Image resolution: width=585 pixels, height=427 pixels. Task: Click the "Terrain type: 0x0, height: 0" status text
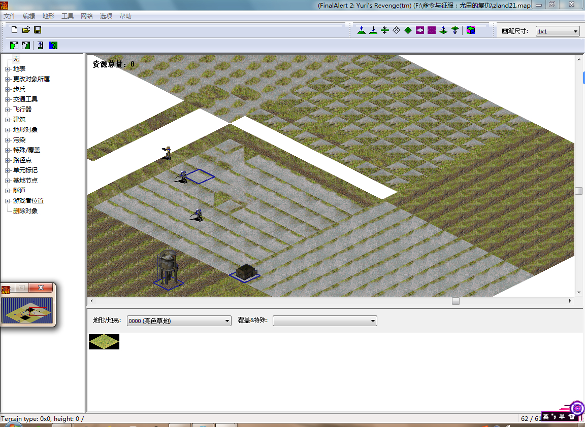coord(43,419)
